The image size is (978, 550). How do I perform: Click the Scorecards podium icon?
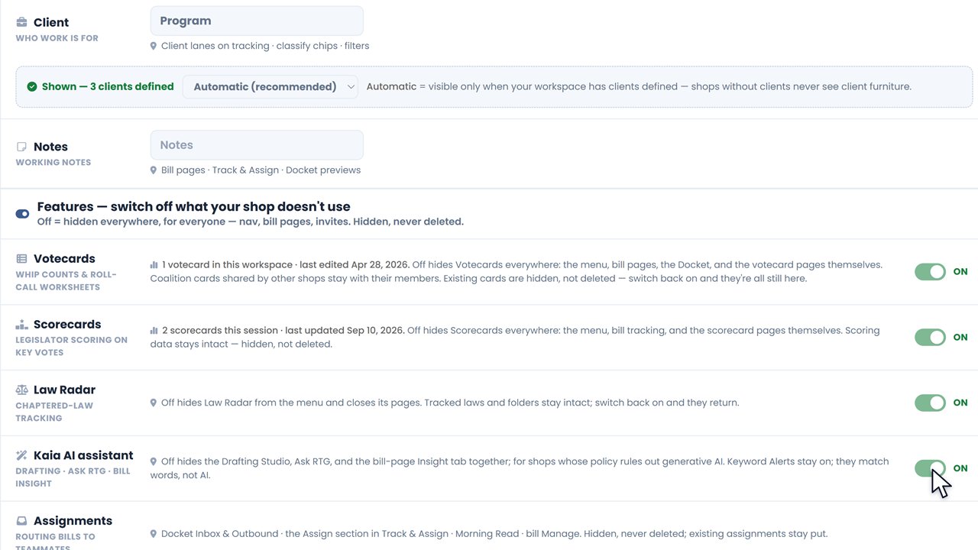coord(21,325)
